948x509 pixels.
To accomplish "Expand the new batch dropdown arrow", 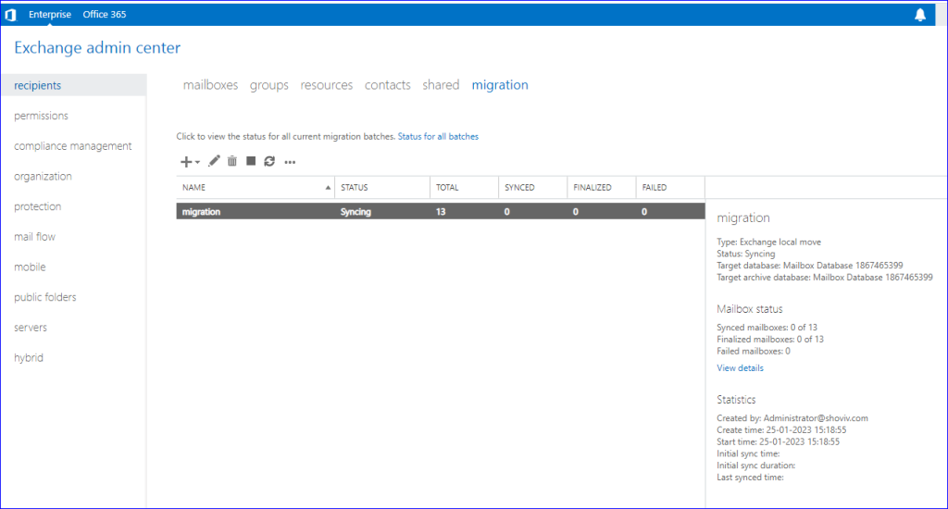I will pyautogui.click(x=197, y=162).
